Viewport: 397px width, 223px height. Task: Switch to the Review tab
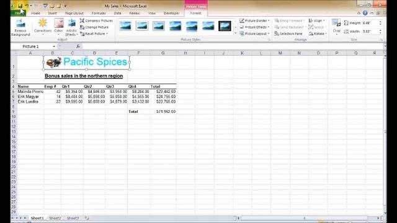pyautogui.click(x=135, y=13)
